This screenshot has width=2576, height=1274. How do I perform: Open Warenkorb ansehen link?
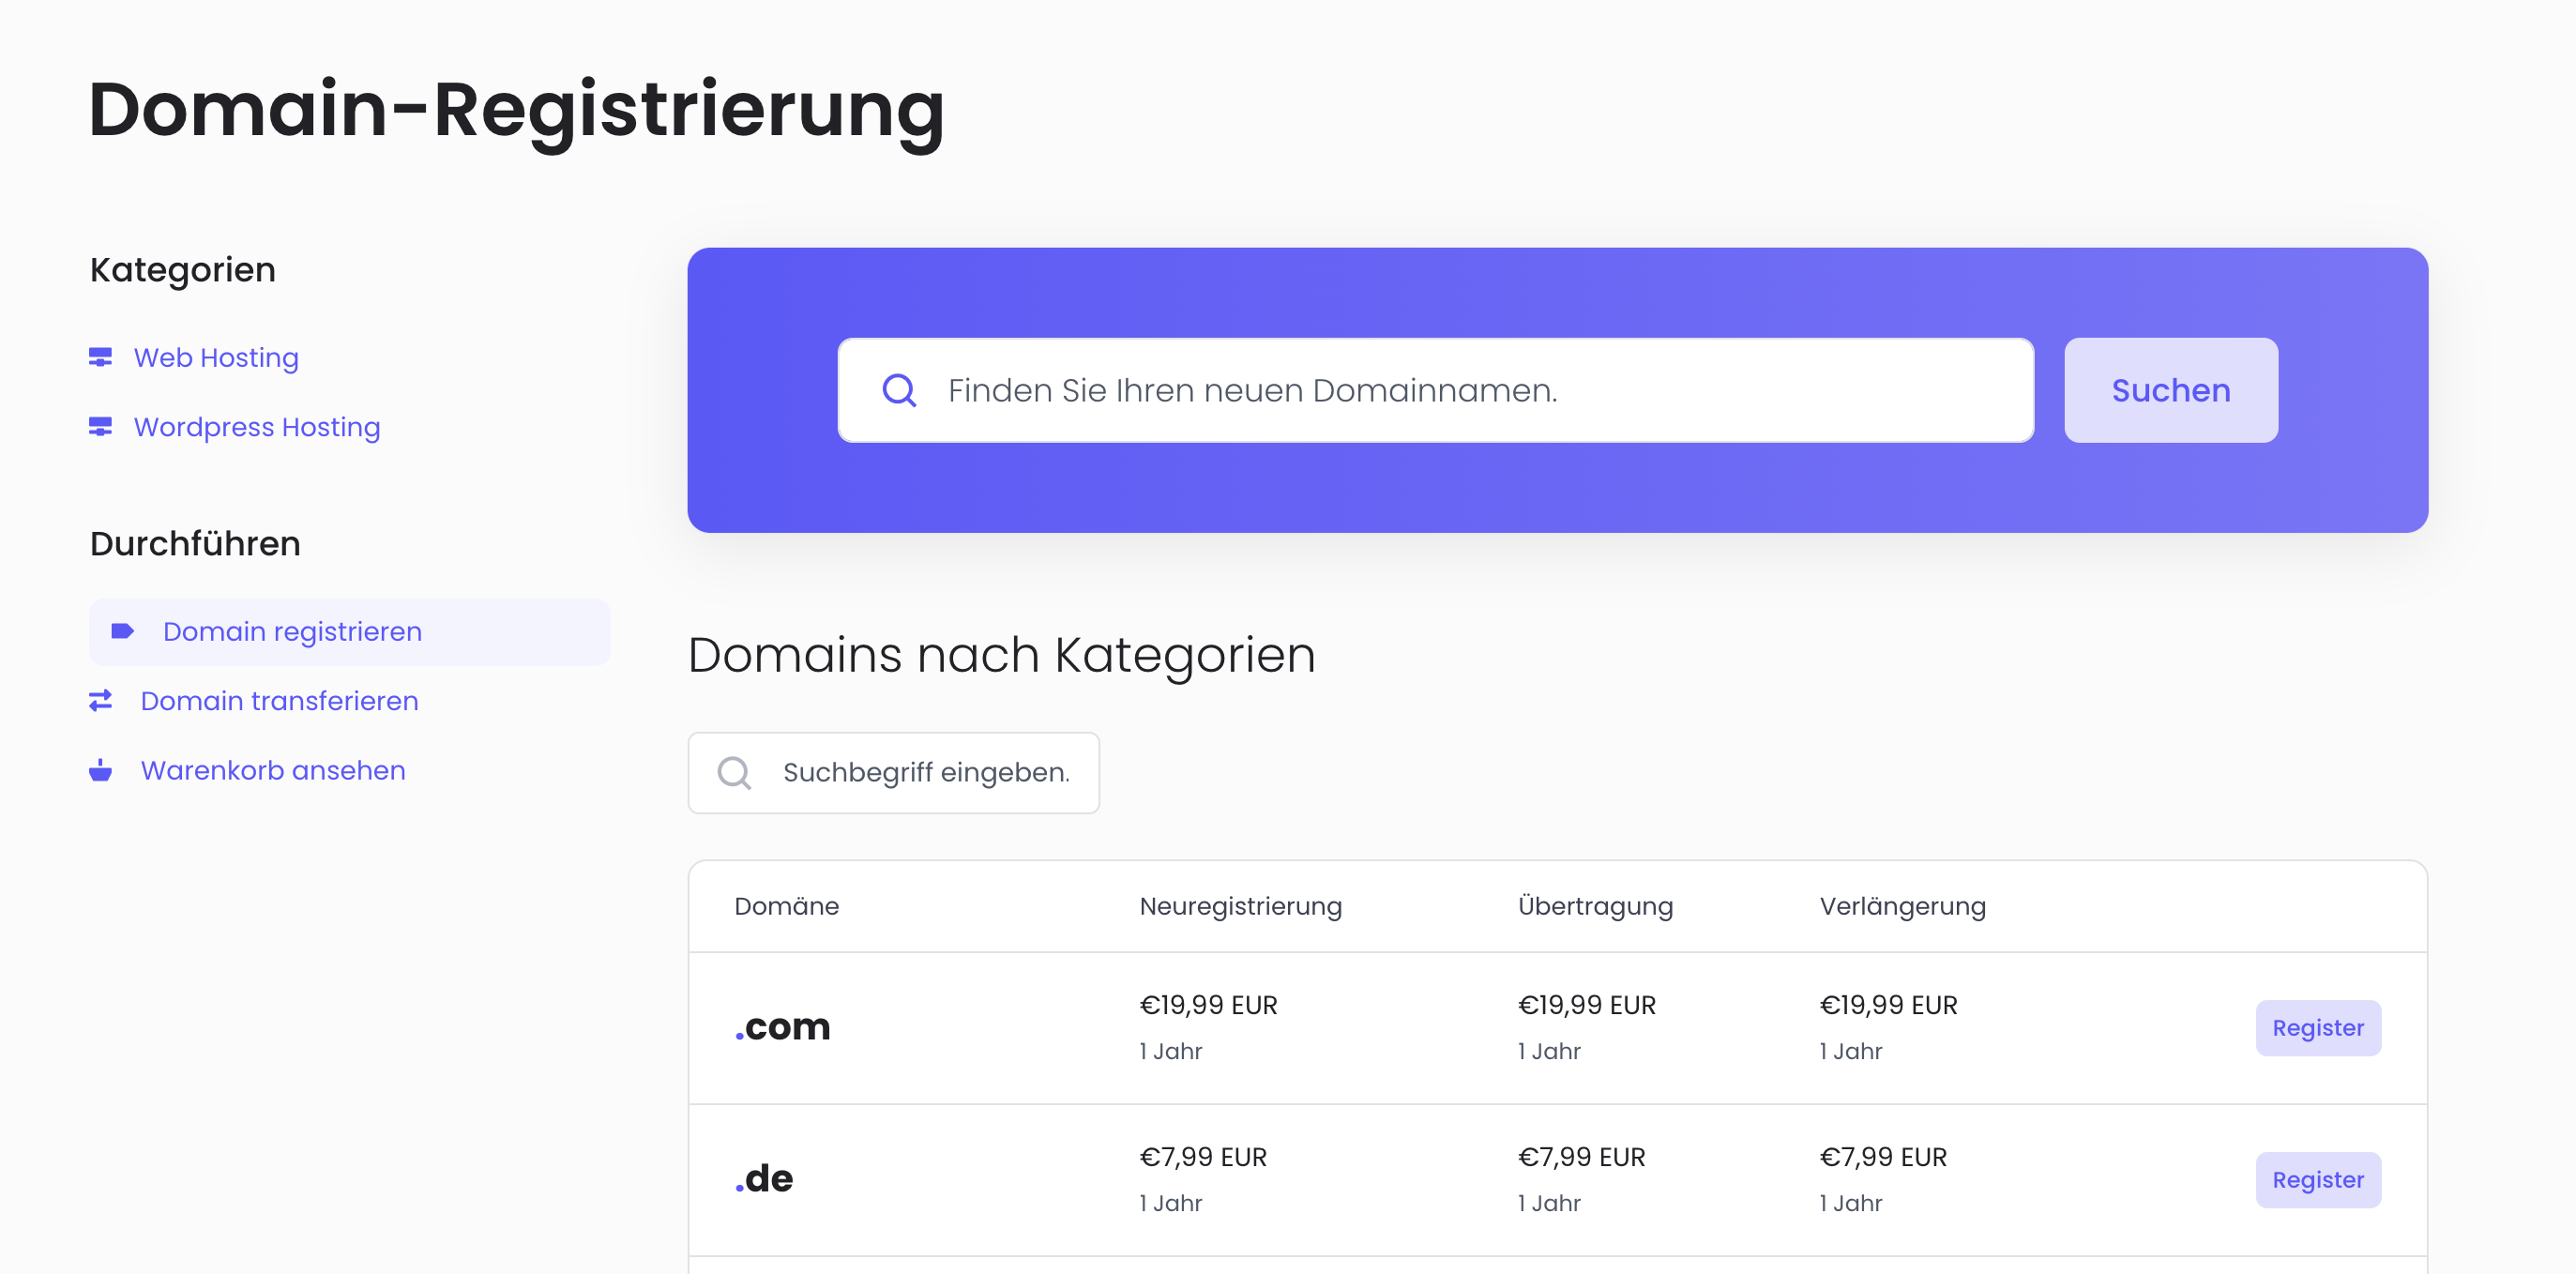[x=273, y=770]
